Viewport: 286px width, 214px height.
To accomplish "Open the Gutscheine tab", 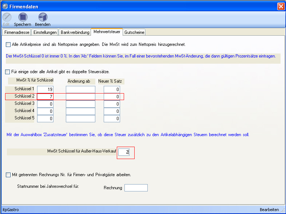I will (134, 32).
